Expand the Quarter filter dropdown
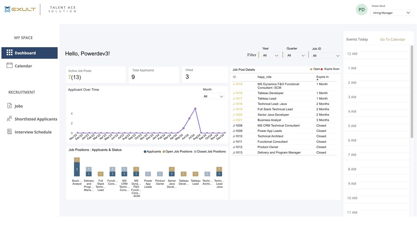Viewport: 417px width, 234px height. (x=296, y=55)
